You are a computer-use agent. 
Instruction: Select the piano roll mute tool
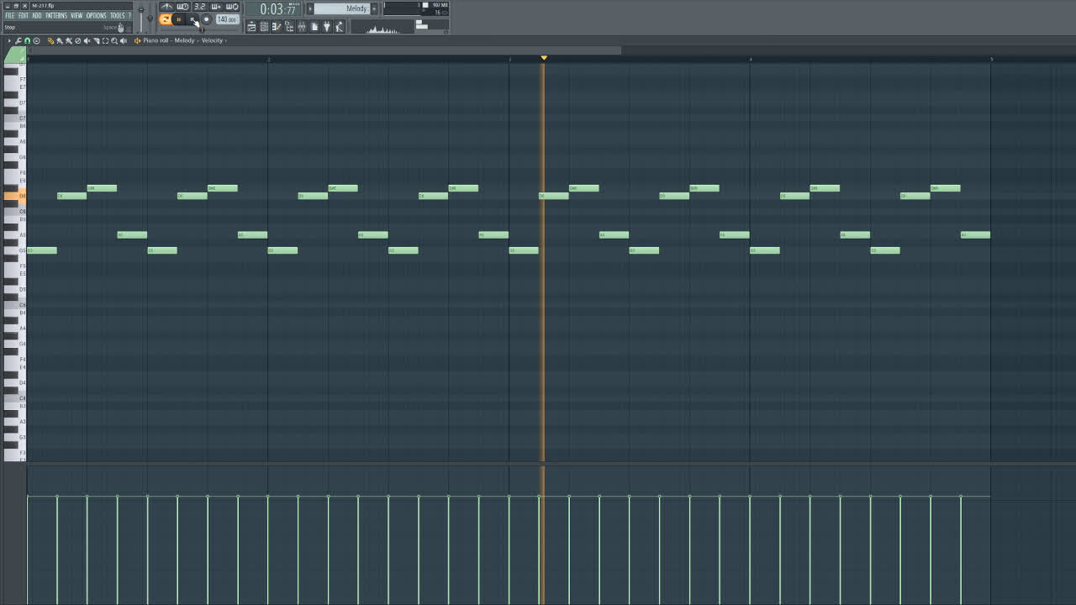click(87, 40)
